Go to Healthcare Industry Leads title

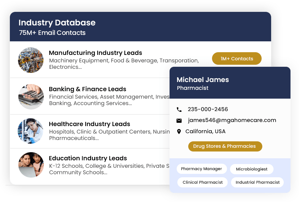coord(89,124)
